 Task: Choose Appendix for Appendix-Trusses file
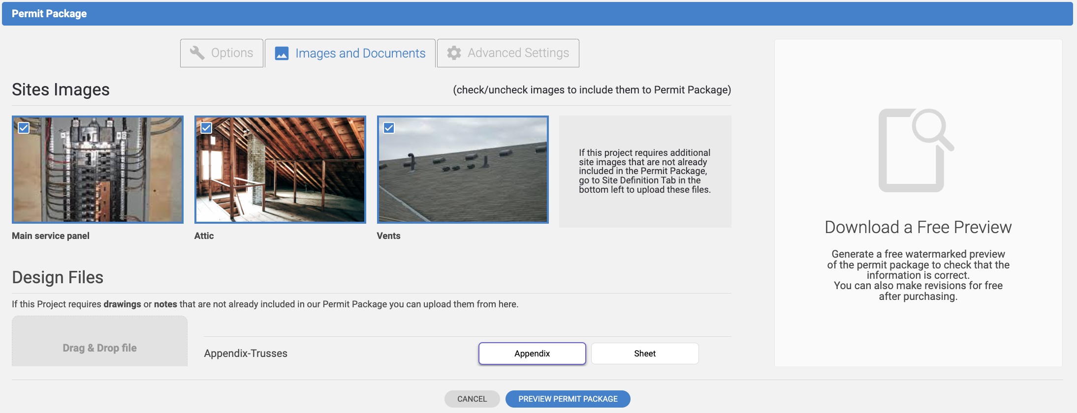(532, 354)
